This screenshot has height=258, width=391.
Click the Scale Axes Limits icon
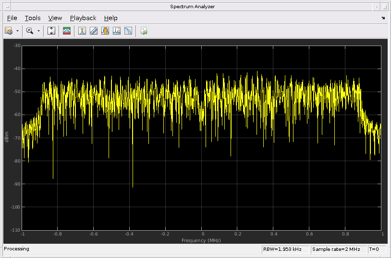(52, 31)
